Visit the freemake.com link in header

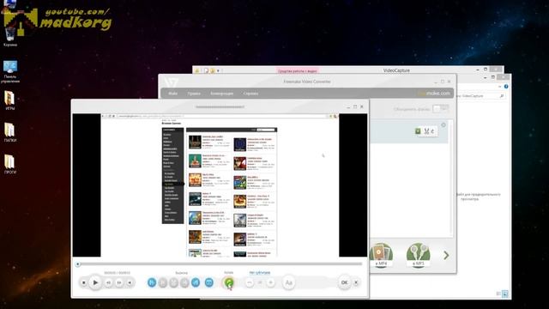pyautogui.click(x=433, y=94)
